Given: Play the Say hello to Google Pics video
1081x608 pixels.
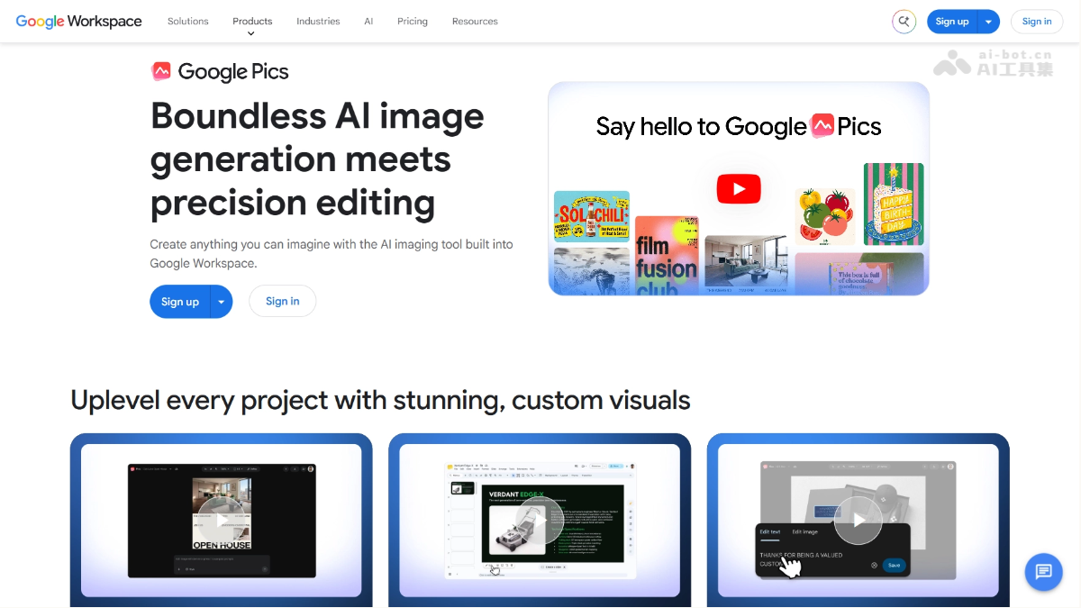Looking at the screenshot, I should click(x=739, y=189).
